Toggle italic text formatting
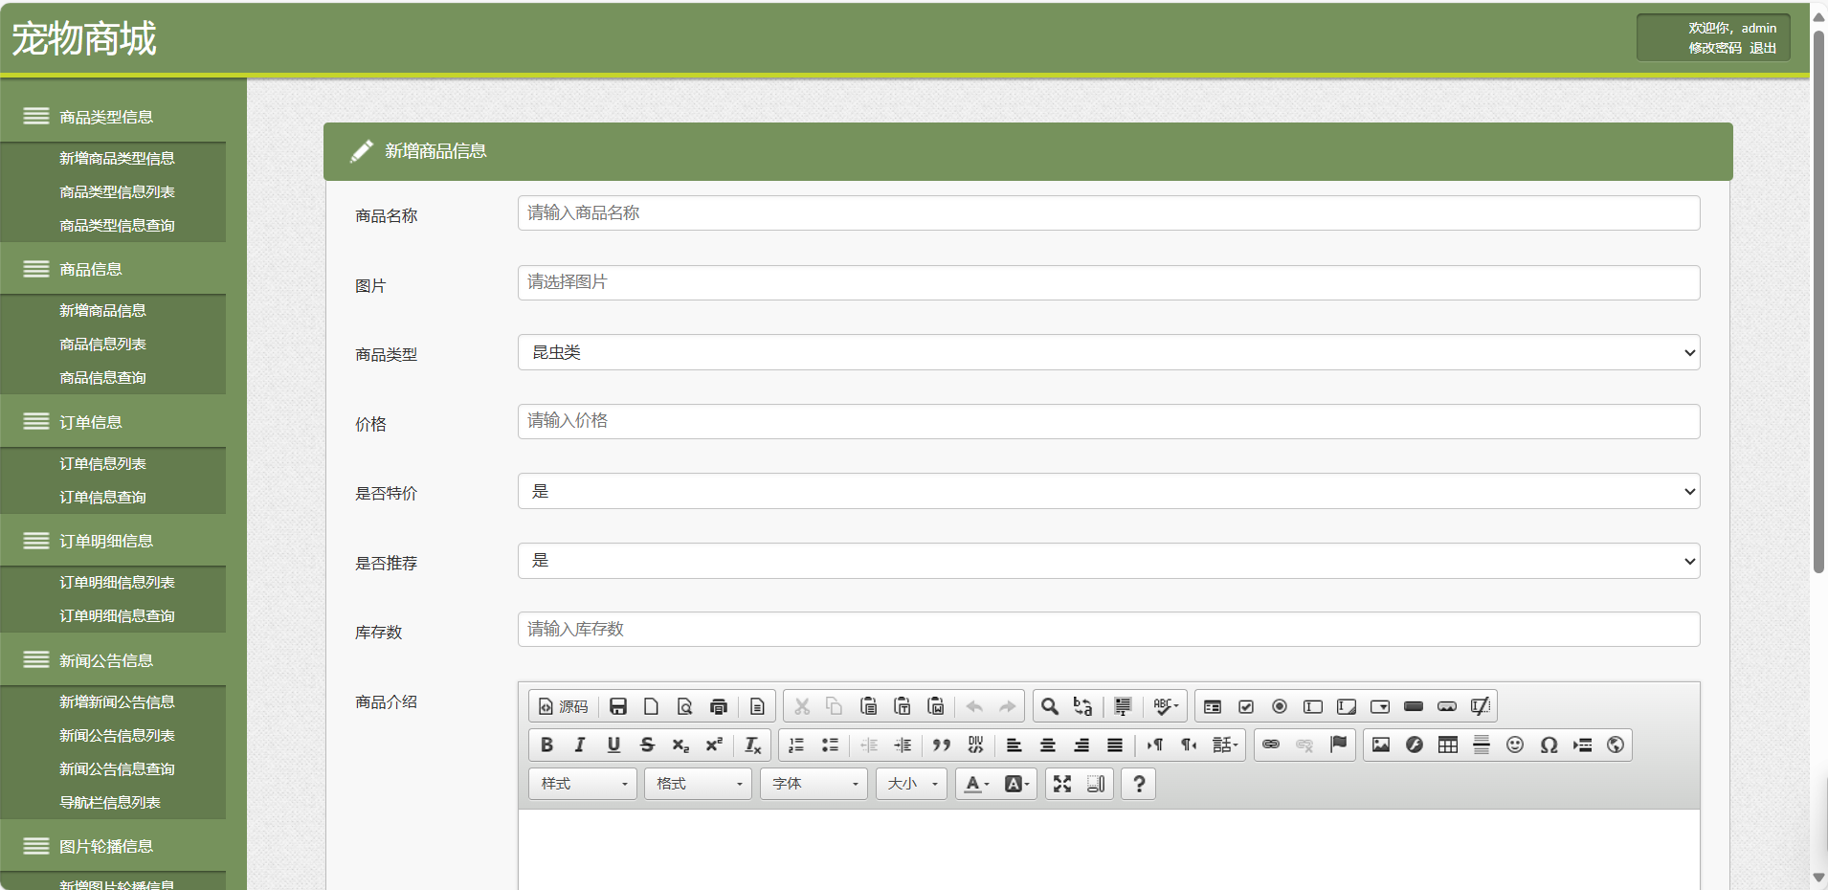Viewport: 1828px width, 890px height. click(x=580, y=745)
